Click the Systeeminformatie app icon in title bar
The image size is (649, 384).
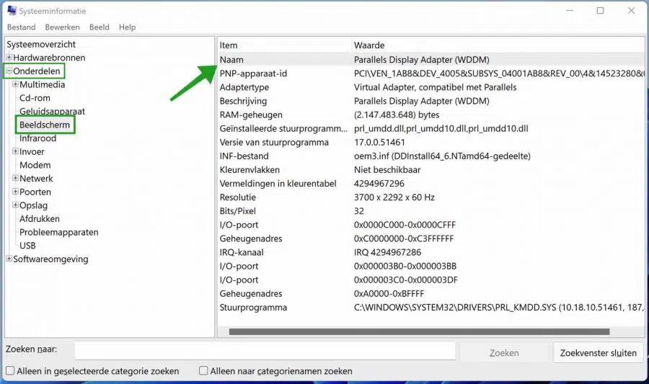12,10
